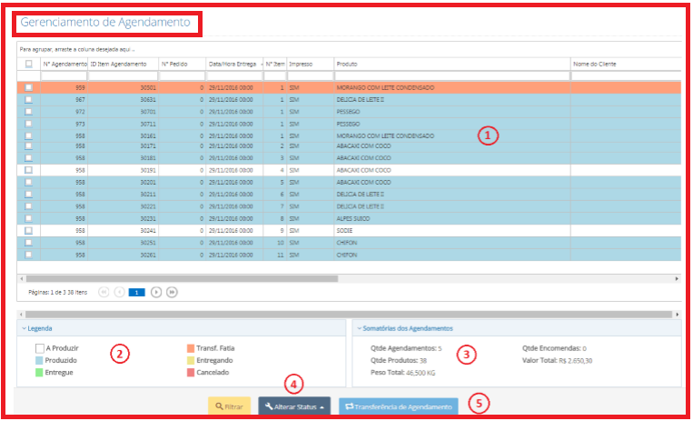The image size is (693, 421).
Task: Sort by Data/Hora Entrega column
Action: [x=233, y=65]
